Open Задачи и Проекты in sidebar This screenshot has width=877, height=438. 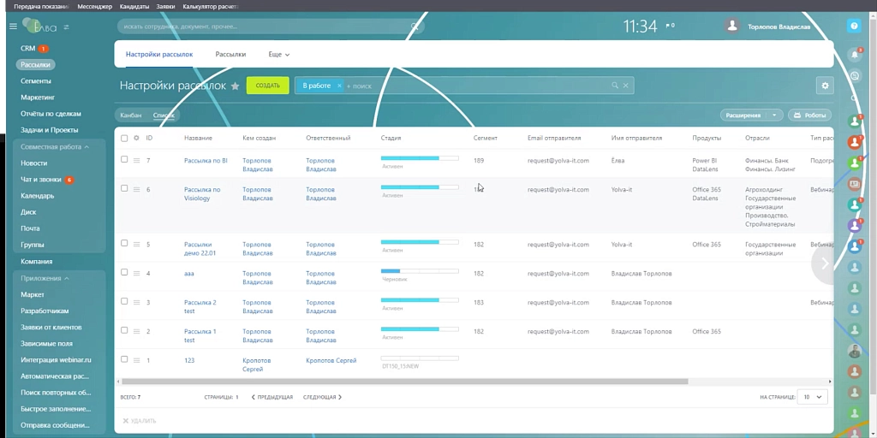tap(49, 130)
